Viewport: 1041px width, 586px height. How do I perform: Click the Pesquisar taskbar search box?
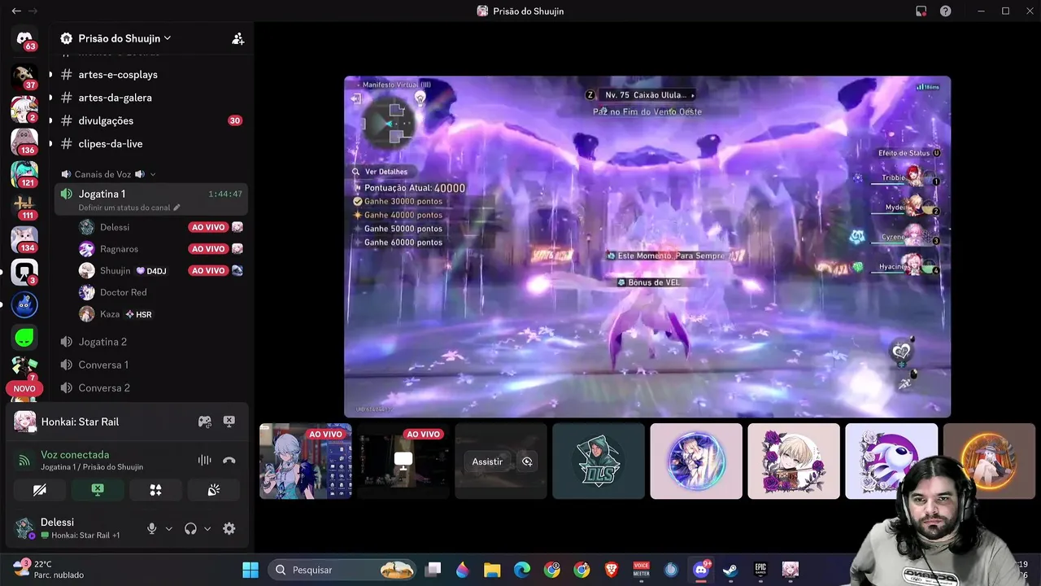coord(343,570)
